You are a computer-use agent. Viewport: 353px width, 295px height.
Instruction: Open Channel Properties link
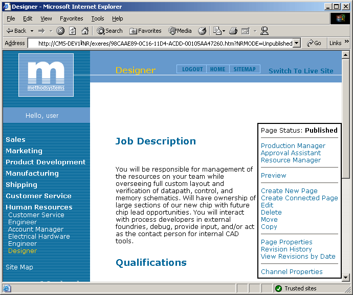click(x=292, y=272)
